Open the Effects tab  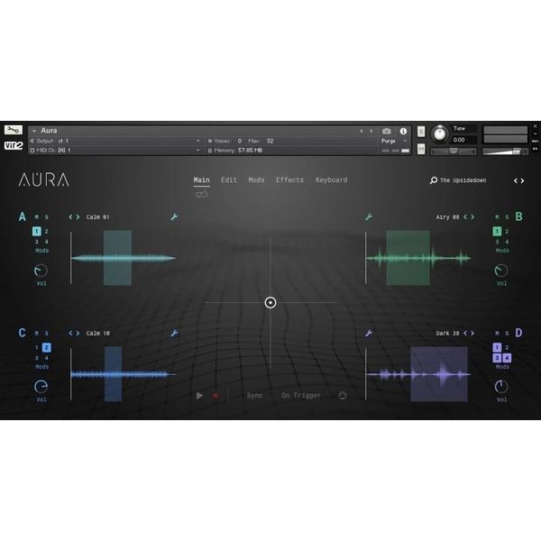pyautogui.click(x=289, y=180)
